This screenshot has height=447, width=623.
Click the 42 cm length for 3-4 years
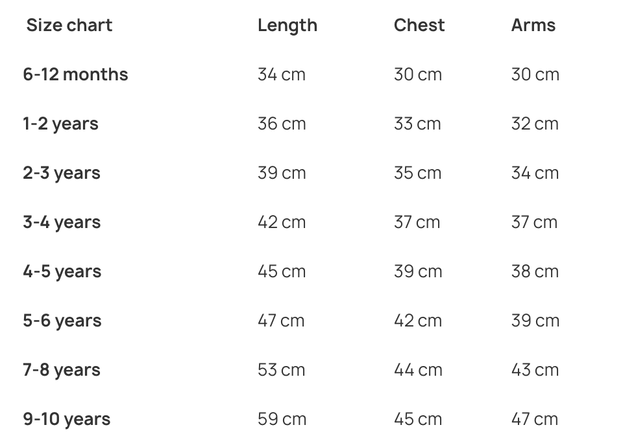point(281,222)
